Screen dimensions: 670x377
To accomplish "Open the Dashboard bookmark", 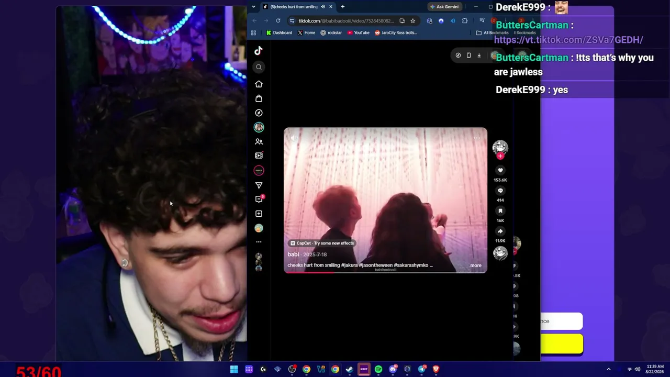I will pos(279,32).
